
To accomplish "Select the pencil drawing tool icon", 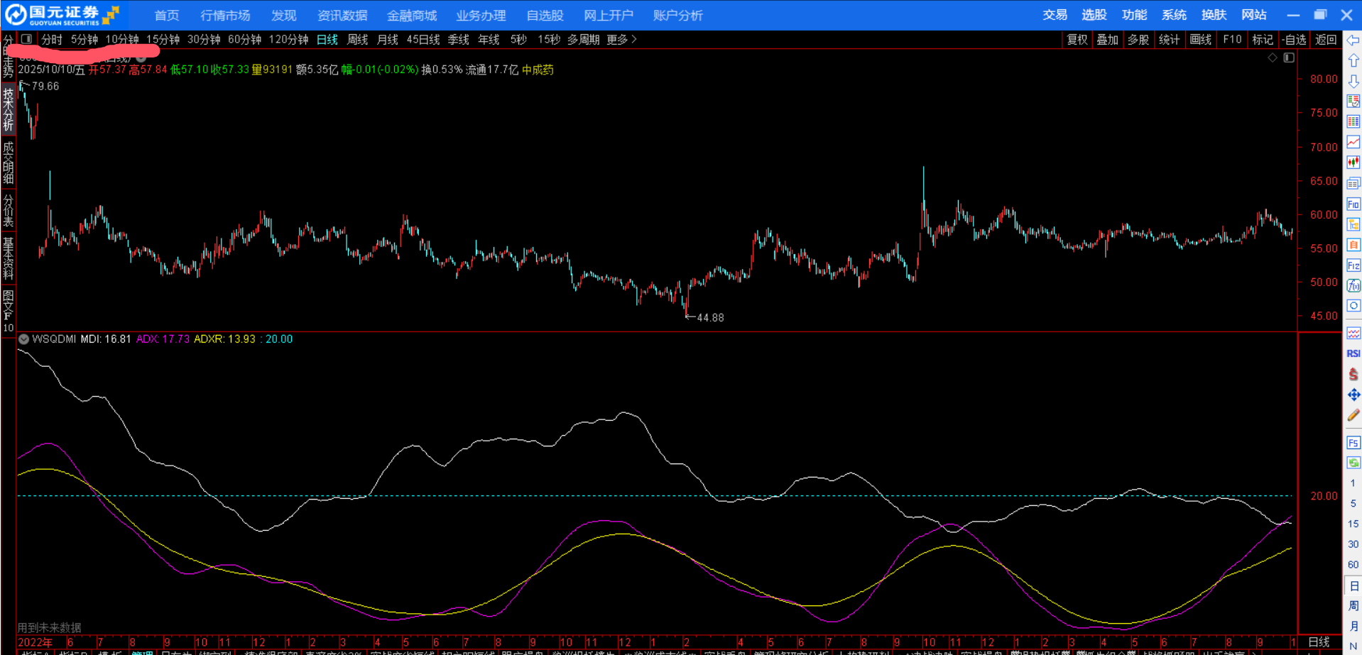I will [1353, 415].
